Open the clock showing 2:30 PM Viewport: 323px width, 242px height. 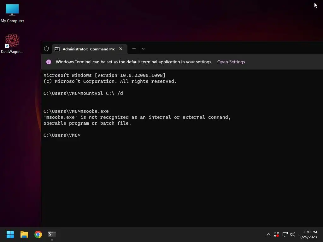308,234
